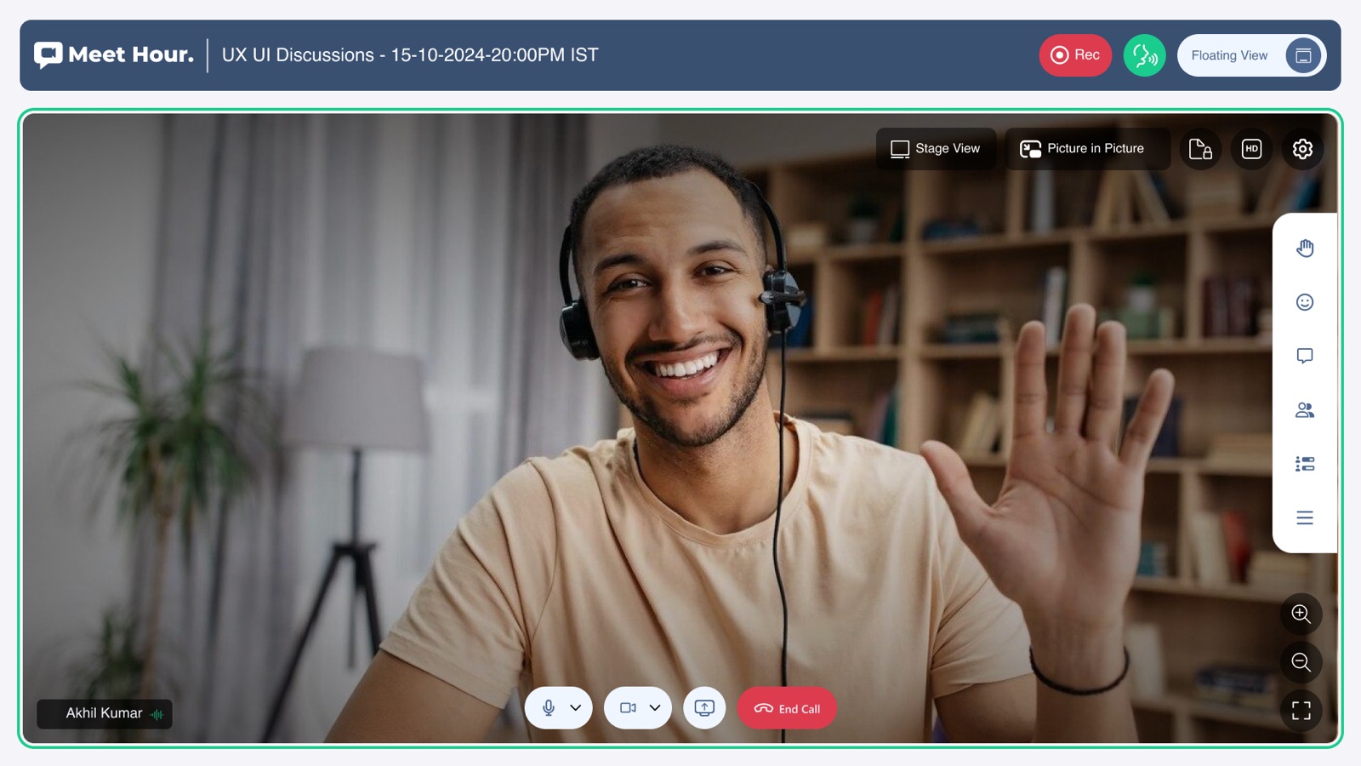Turn off the camera

(x=628, y=708)
